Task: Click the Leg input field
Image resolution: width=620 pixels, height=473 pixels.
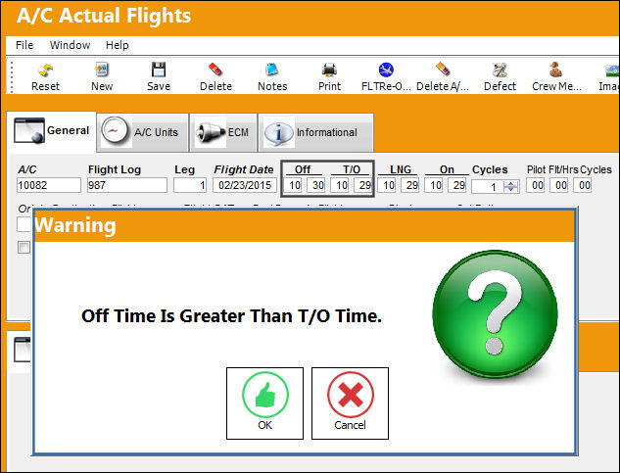Action: 190,185
